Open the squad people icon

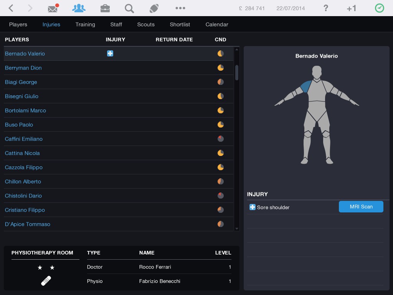[x=79, y=8]
